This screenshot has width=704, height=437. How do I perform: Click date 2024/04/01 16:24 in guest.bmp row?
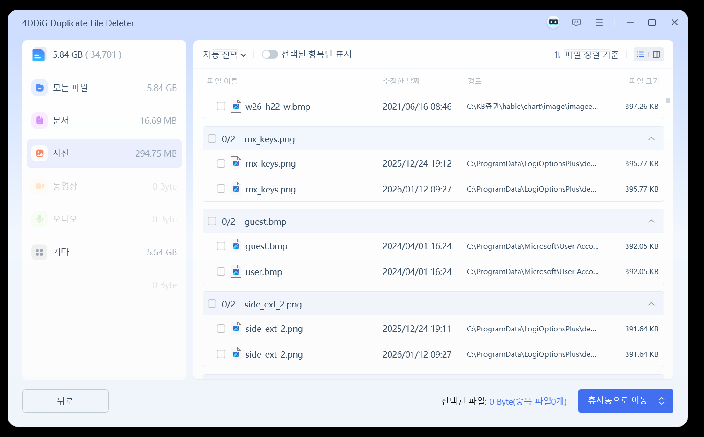click(417, 246)
